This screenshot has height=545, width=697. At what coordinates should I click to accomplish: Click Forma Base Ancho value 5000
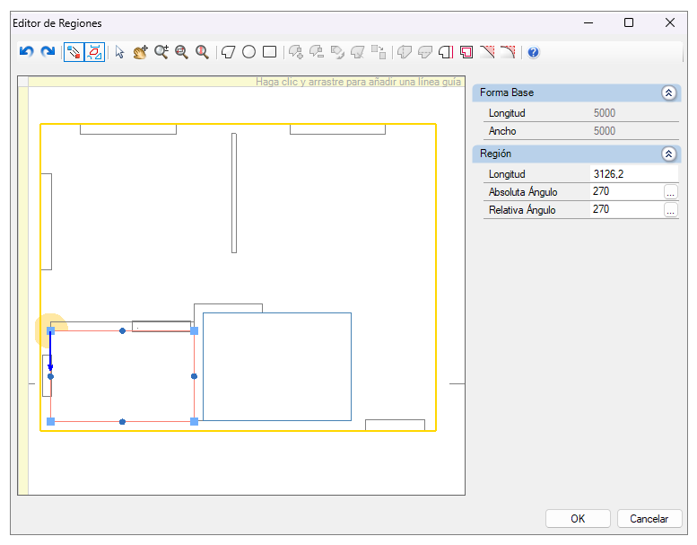click(x=605, y=131)
